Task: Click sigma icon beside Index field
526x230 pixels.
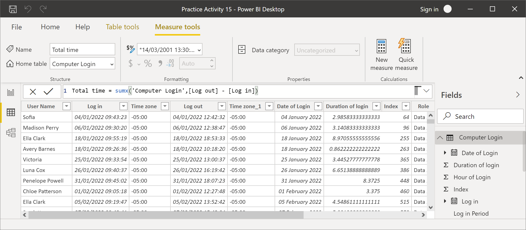Action: pyautogui.click(x=446, y=189)
